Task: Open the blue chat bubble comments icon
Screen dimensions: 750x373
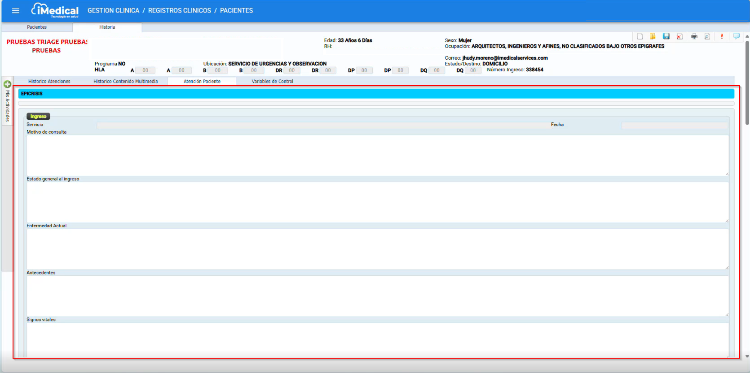Action: (737, 36)
